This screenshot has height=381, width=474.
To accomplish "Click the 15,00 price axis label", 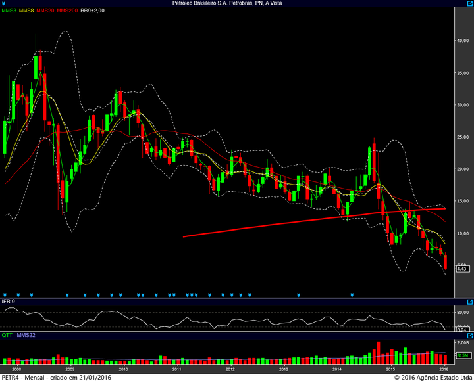I will pos(463,201).
